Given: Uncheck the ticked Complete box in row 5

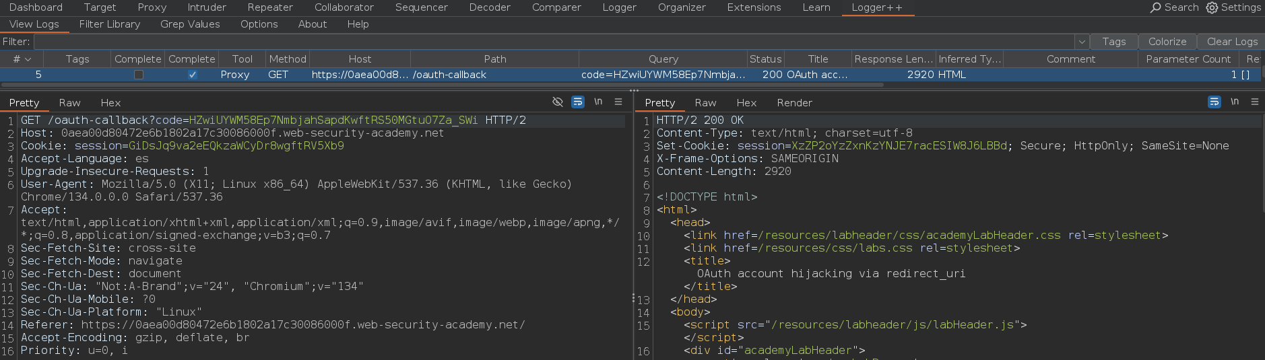Looking at the screenshot, I should point(193,75).
